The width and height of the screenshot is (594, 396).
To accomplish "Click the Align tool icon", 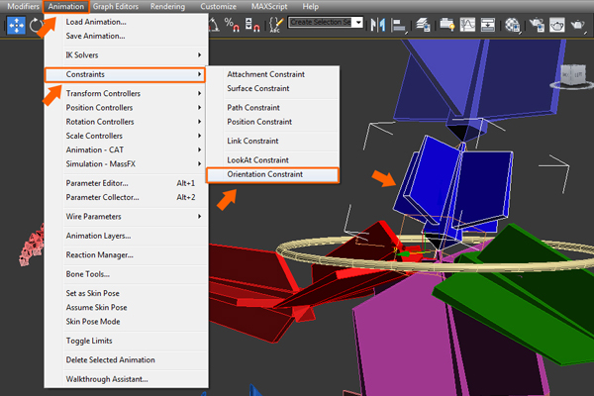I will 399,26.
